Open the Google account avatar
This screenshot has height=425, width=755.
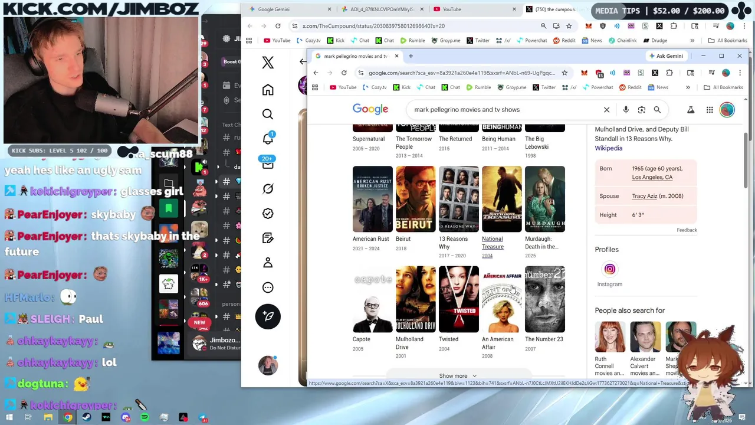727,110
